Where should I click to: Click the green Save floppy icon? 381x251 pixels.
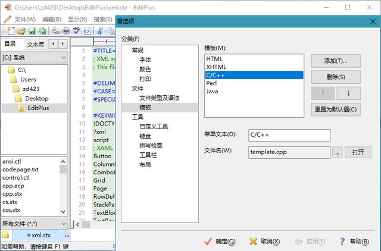(32, 31)
